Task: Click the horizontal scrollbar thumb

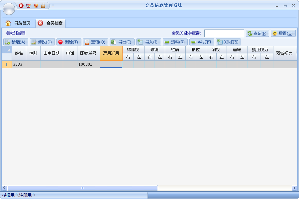Action: pos(83,188)
